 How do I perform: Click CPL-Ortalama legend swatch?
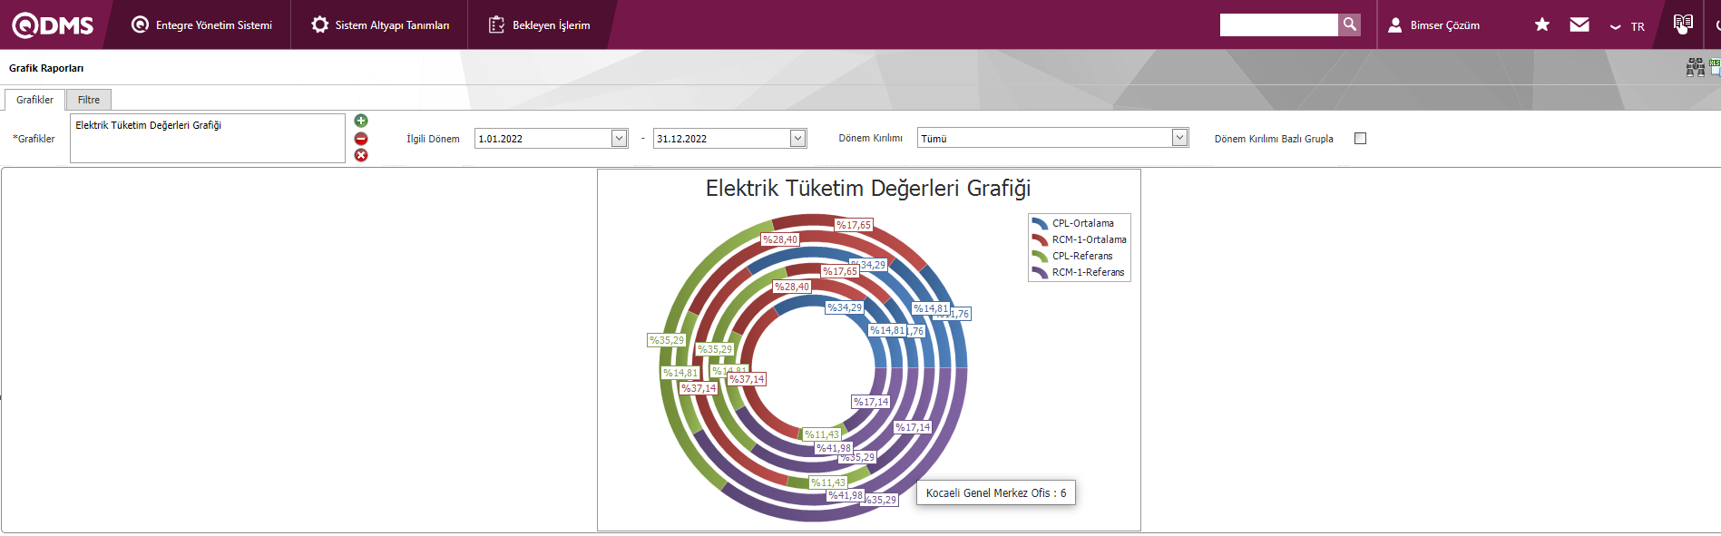tap(1040, 223)
